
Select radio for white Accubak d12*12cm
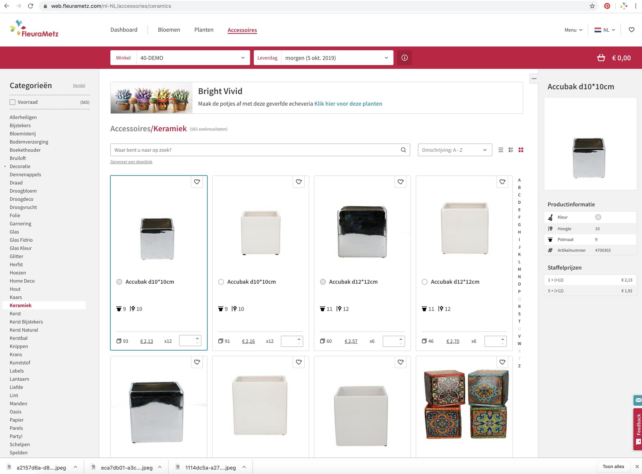tap(425, 282)
